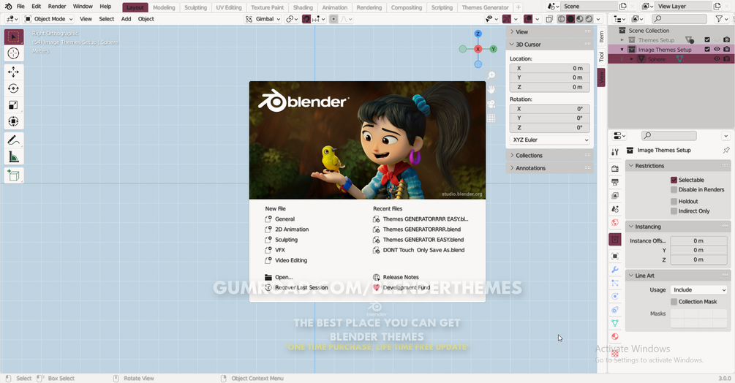The width and height of the screenshot is (735, 383).
Task: Open the Render properties tab icon
Action: point(615,169)
